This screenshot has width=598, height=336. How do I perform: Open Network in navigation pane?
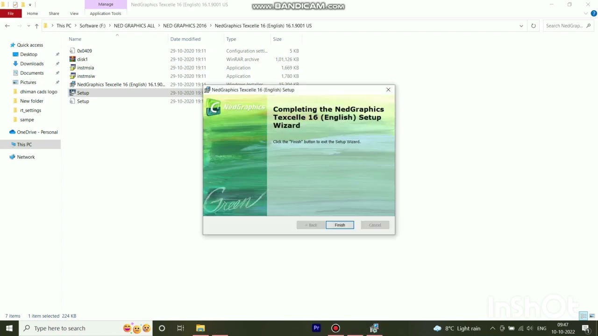pos(26,157)
